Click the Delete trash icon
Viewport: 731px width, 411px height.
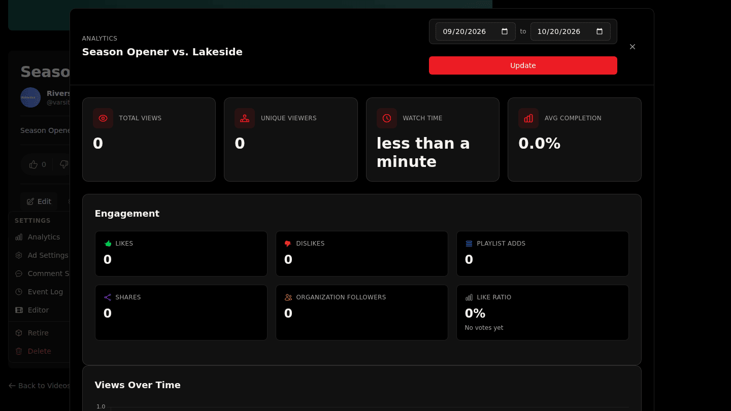pos(19,351)
